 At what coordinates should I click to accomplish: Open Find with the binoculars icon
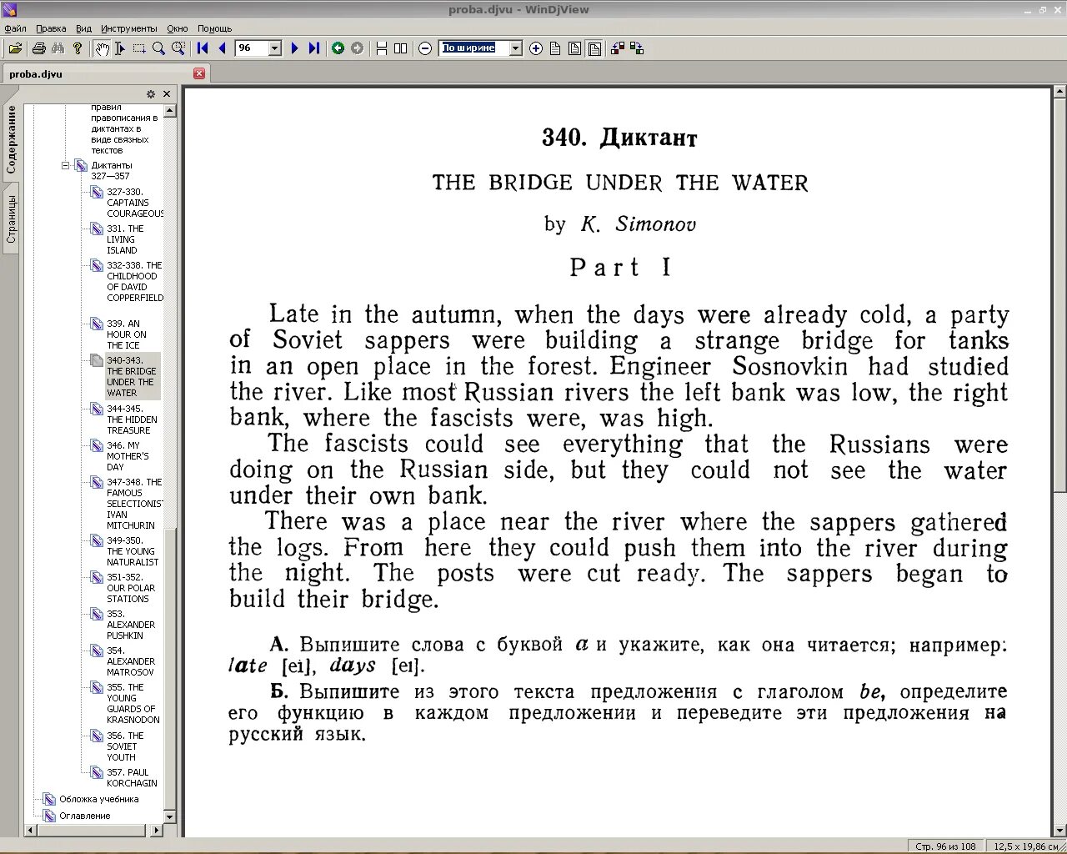coord(58,48)
